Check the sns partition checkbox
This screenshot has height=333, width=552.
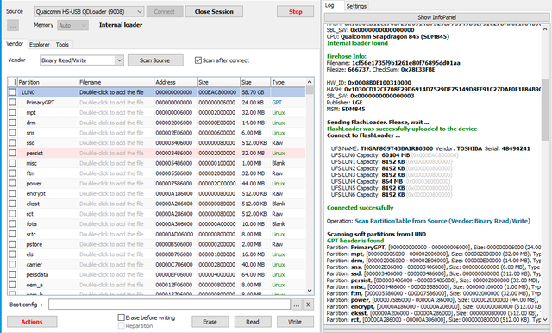click(12, 133)
